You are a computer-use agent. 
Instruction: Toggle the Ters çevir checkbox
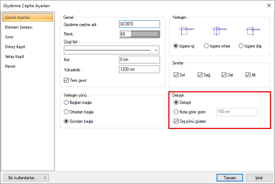tap(66, 80)
